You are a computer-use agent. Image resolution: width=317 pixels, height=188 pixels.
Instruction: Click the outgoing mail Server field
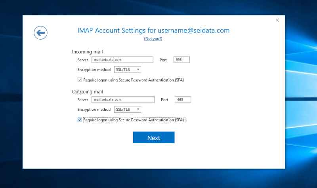tap(123, 100)
